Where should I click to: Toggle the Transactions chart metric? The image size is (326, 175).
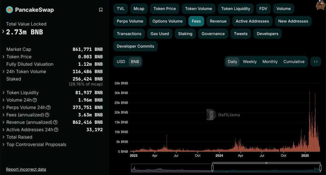(x=129, y=34)
